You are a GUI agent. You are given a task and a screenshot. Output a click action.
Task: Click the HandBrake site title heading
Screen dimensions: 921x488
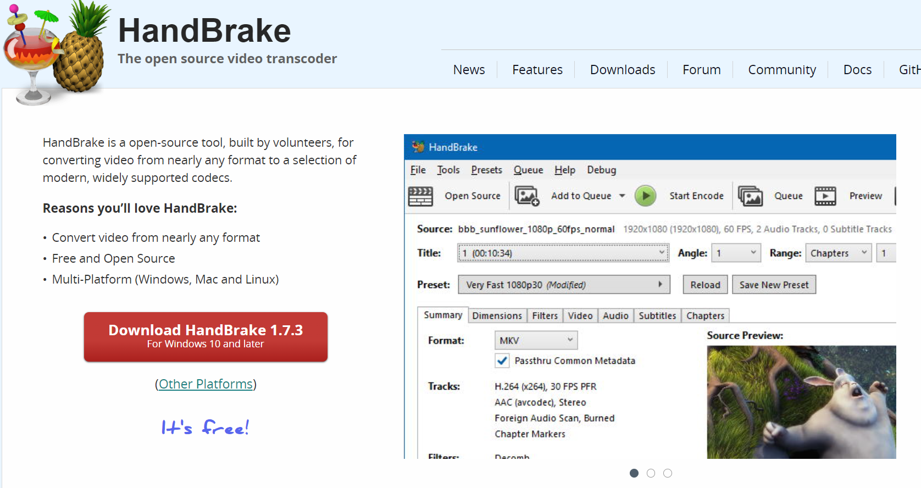point(204,30)
